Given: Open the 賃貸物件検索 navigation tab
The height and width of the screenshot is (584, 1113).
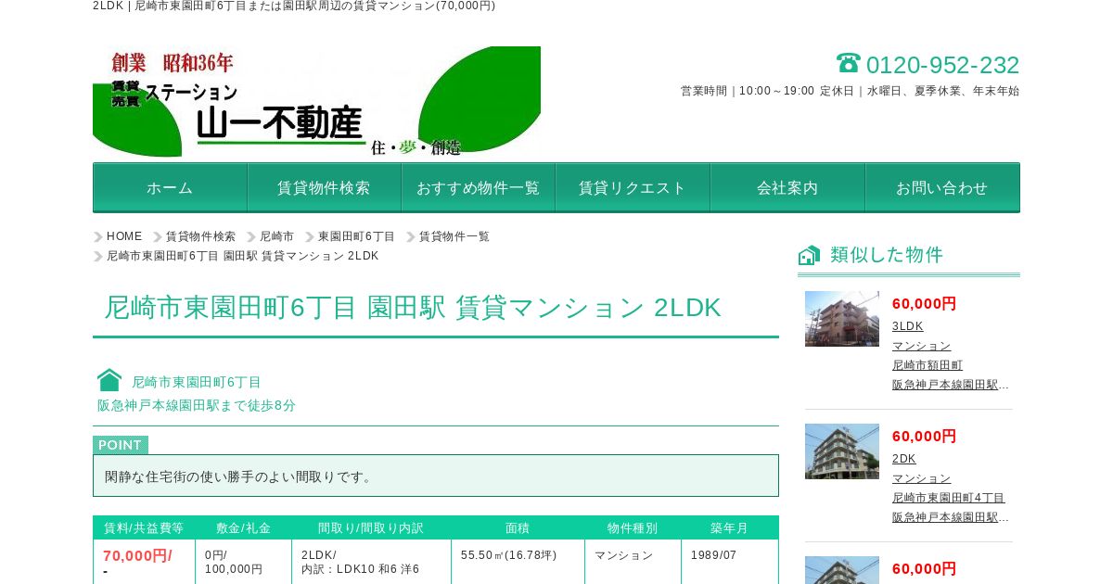Looking at the screenshot, I should (324, 187).
